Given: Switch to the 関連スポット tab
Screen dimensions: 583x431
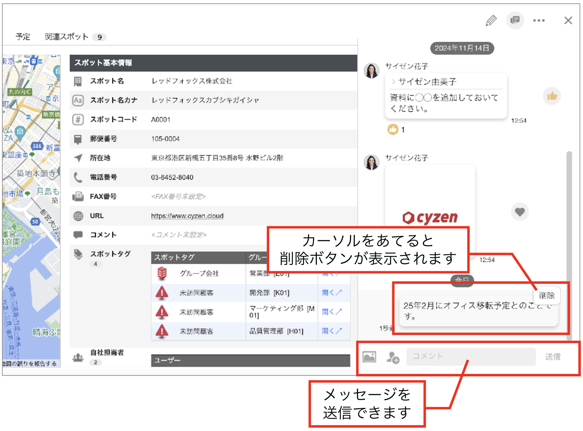Looking at the screenshot, I should pyautogui.click(x=75, y=37).
